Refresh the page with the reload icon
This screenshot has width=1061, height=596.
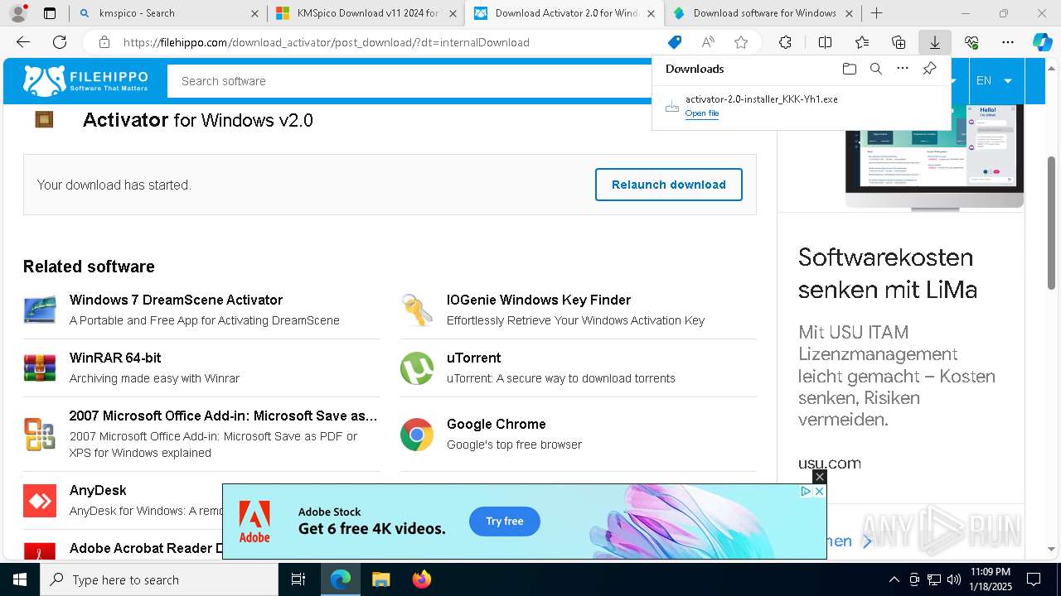pyautogui.click(x=60, y=42)
